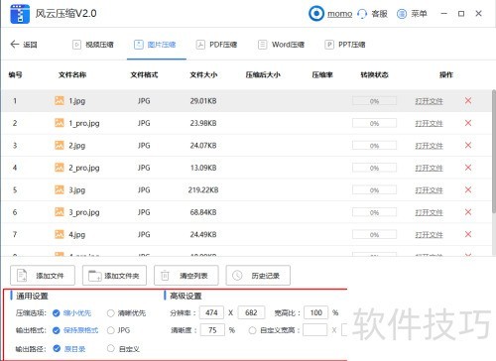Screen dimensions: 496x361
Task: Remove 3_pro.jpg with its red X
Action: pyautogui.click(x=468, y=212)
